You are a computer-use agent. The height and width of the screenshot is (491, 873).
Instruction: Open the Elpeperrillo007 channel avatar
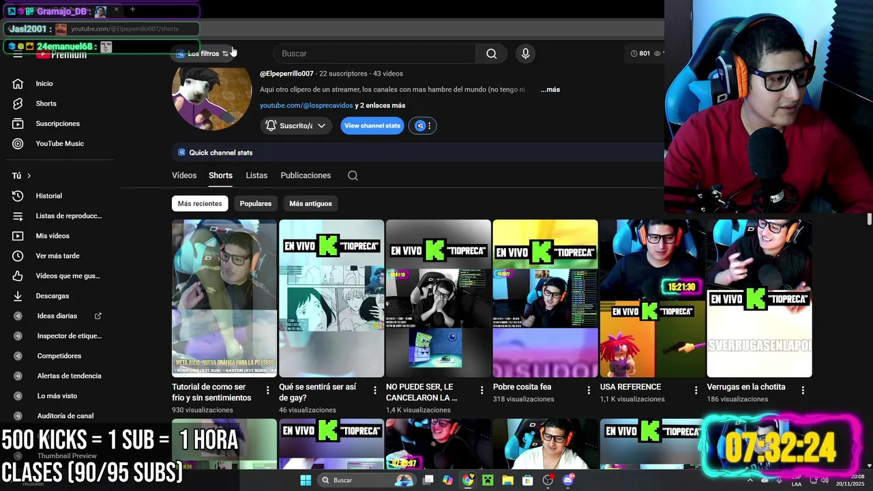[212, 97]
